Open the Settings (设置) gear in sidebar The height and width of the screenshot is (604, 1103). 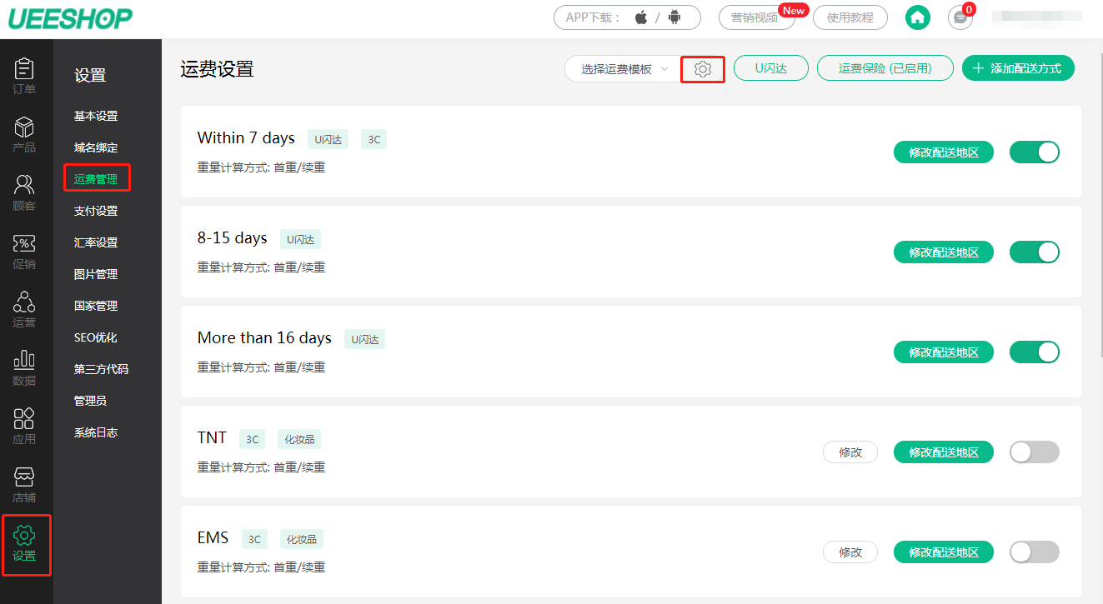(x=25, y=545)
